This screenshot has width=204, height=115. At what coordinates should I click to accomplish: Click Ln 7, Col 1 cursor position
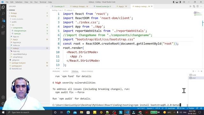click(x=141, y=108)
